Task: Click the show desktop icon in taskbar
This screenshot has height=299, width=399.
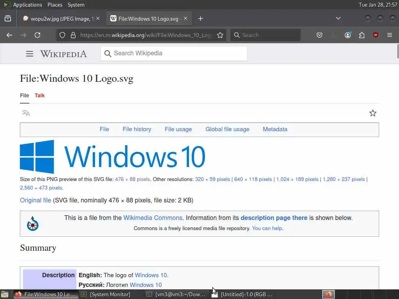Action: tap(5, 294)
